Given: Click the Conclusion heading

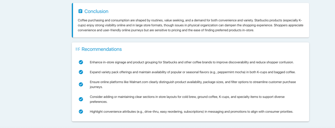Looking at the screenshot, I should (97, 11).
